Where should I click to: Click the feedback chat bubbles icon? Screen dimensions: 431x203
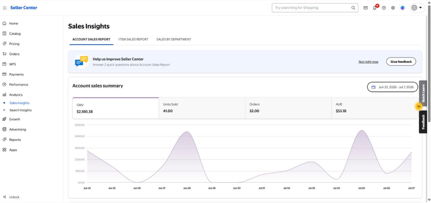[81, 61]
